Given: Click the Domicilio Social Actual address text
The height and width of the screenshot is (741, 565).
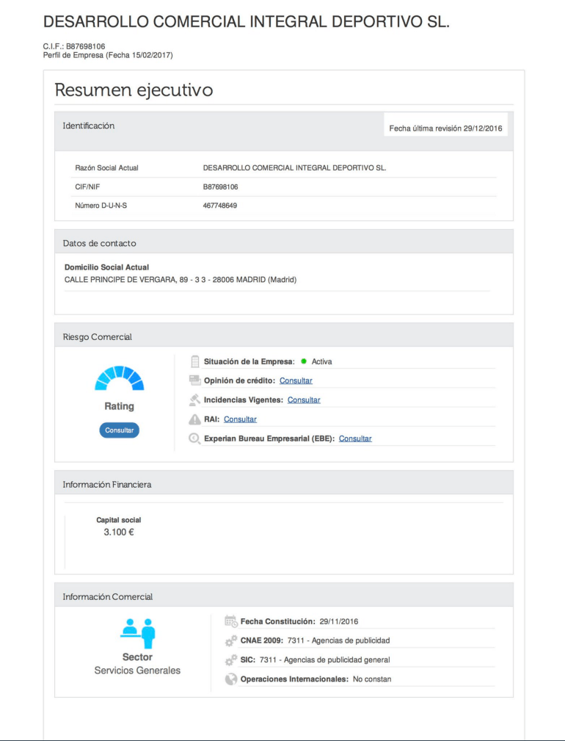Looking at the screenshot, I should click(x=181, y=279).
